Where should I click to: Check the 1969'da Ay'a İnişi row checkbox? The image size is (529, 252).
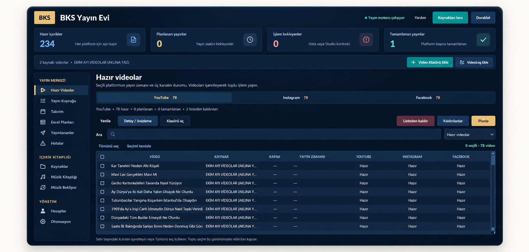[x=102, y=209]
